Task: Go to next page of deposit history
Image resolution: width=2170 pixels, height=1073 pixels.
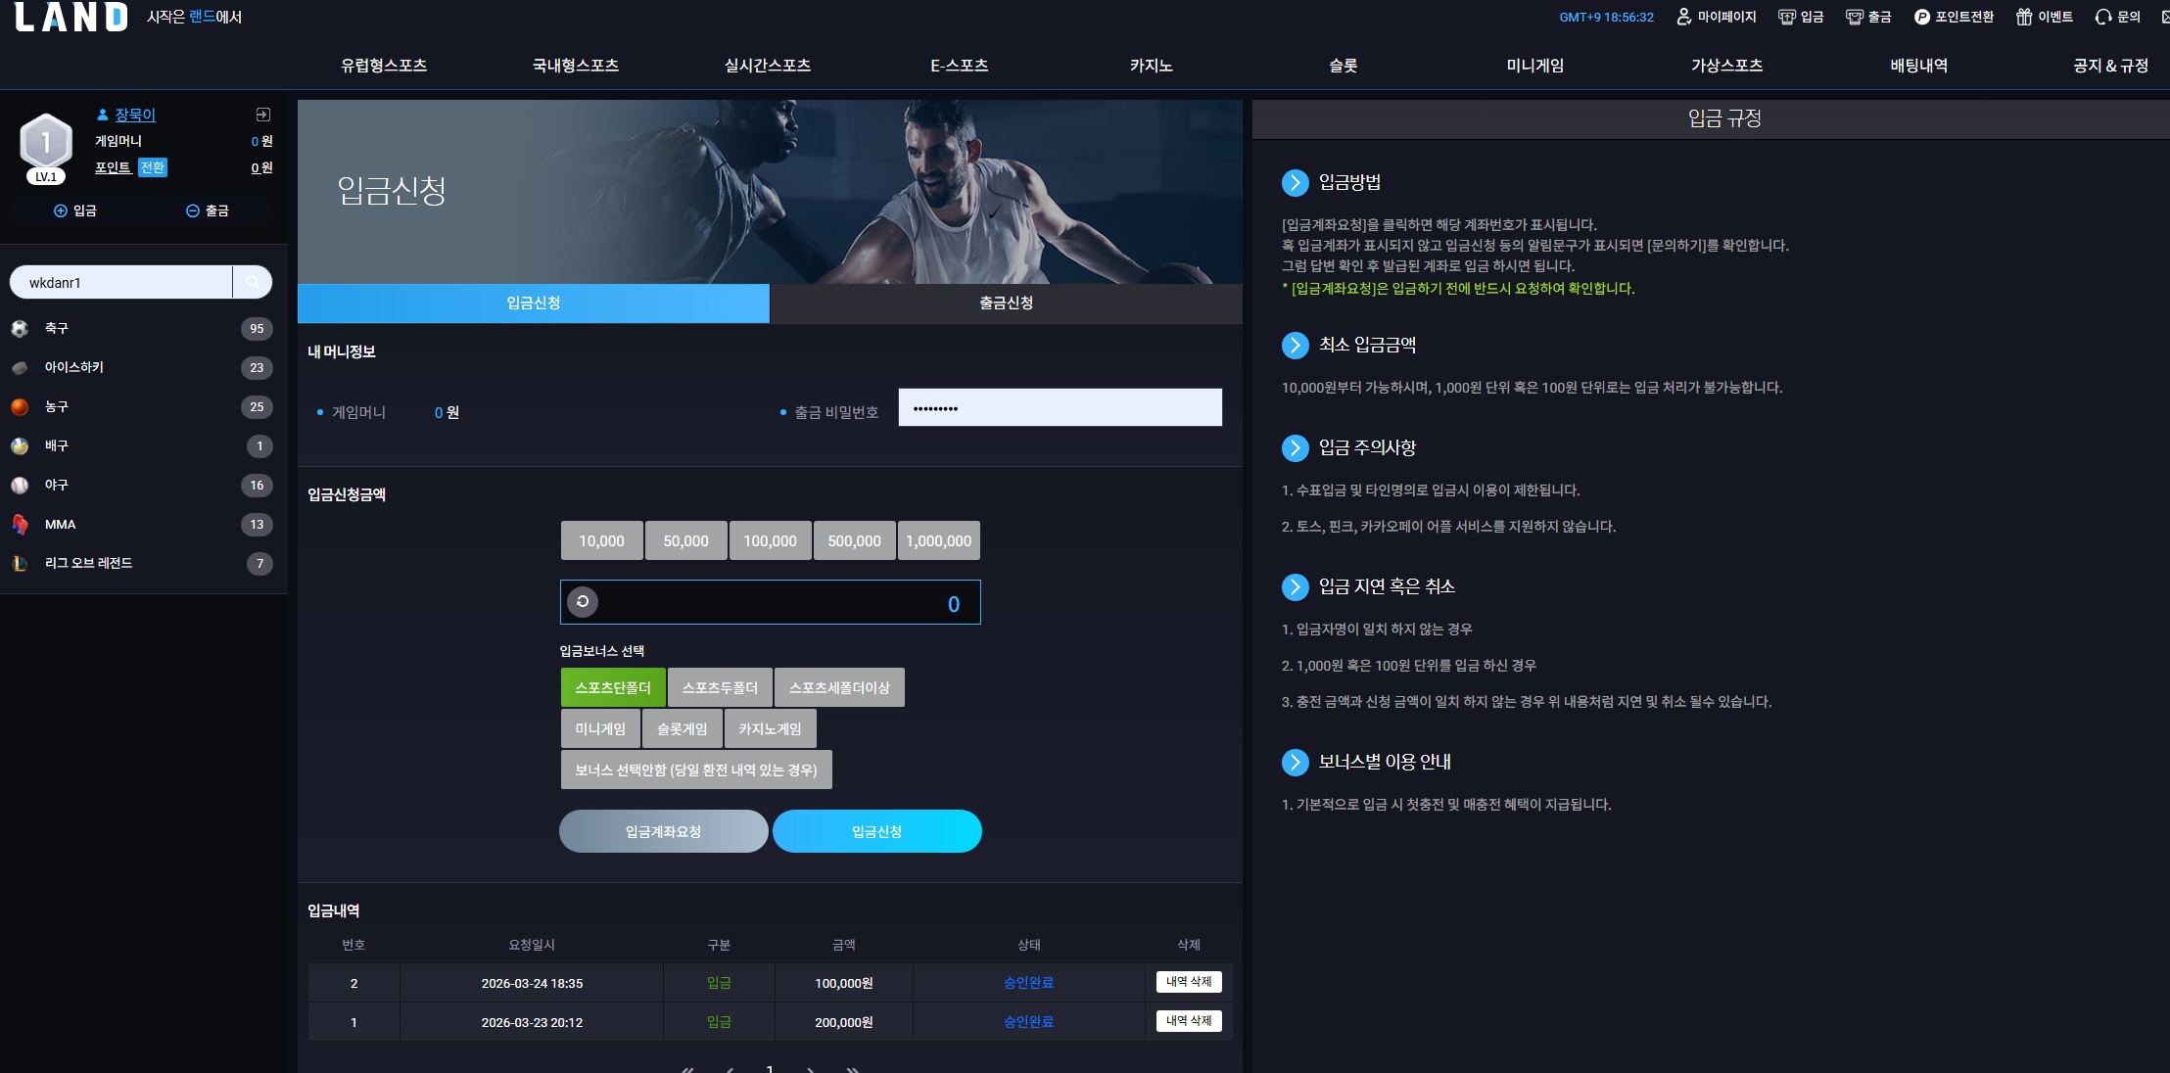Action: pyautogui.click(x=811, y=1069)
